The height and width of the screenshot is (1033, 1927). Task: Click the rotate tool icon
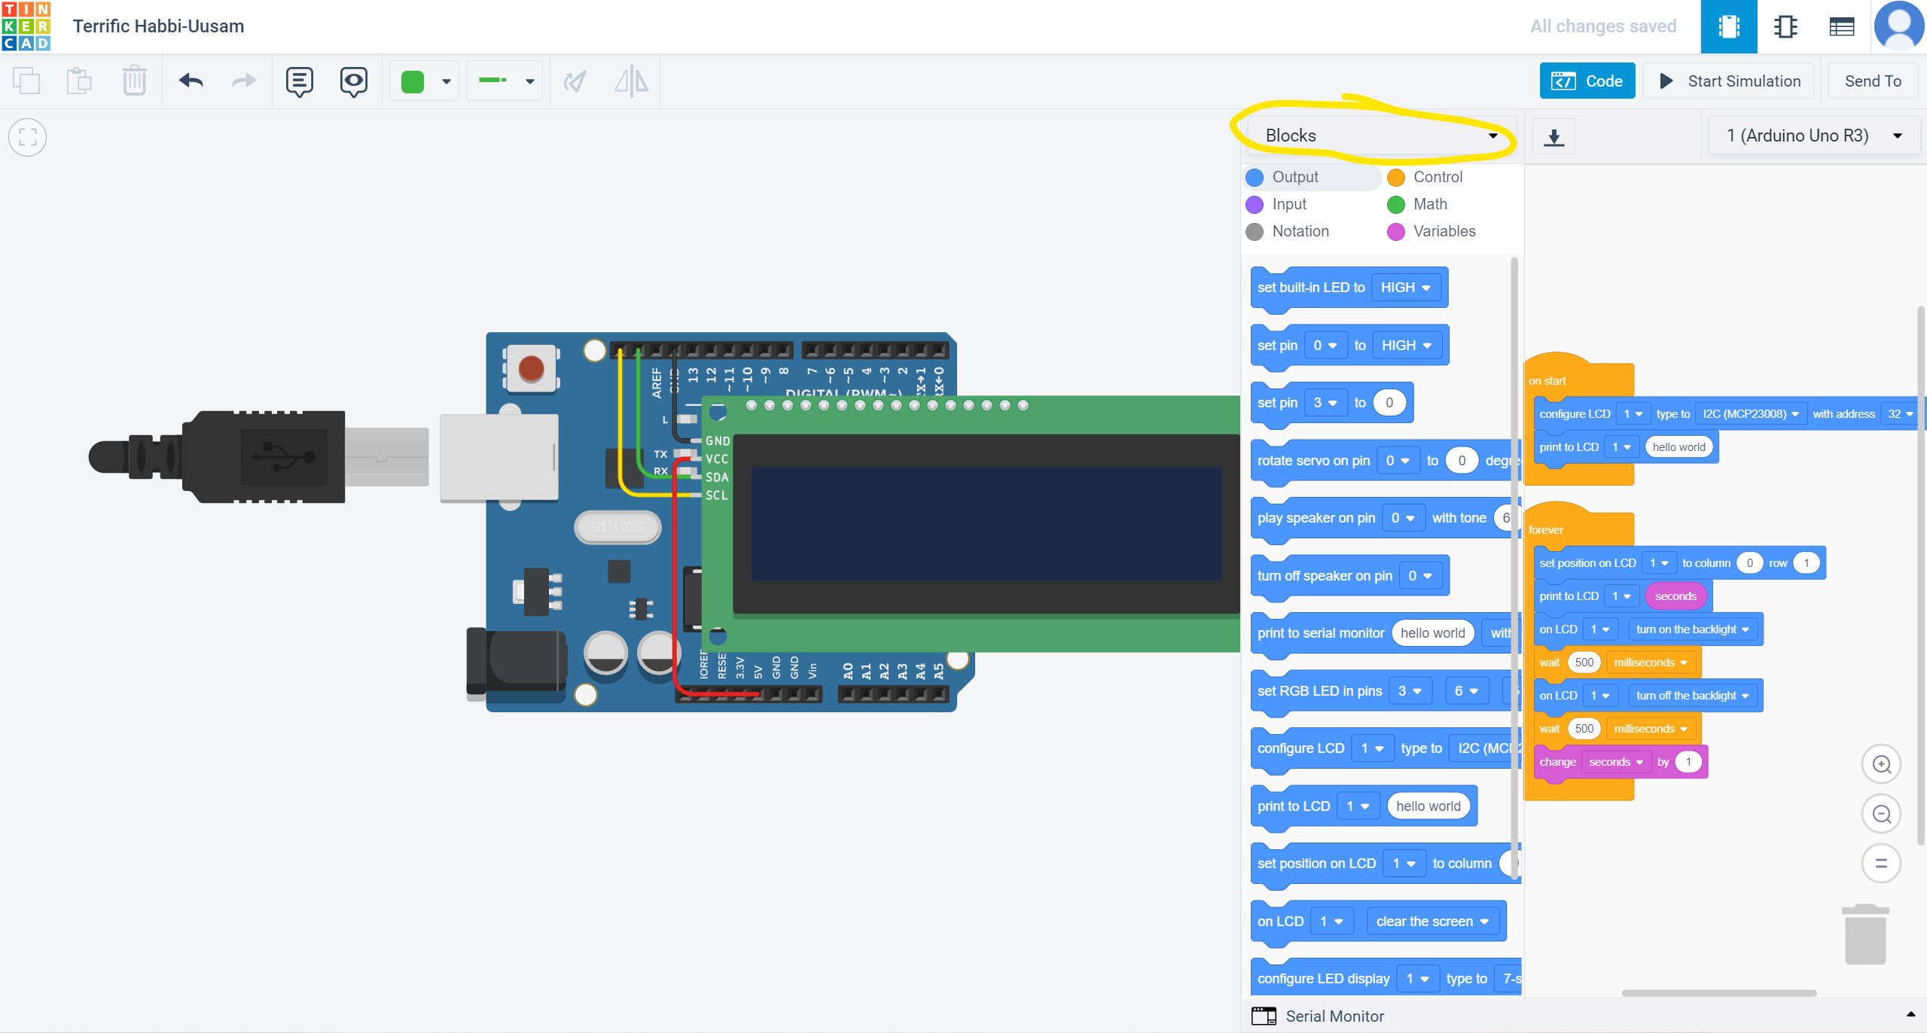tap(576, 81)
